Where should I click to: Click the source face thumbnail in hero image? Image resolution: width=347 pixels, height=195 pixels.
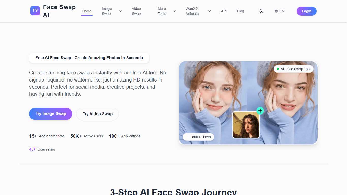[246, 125]
